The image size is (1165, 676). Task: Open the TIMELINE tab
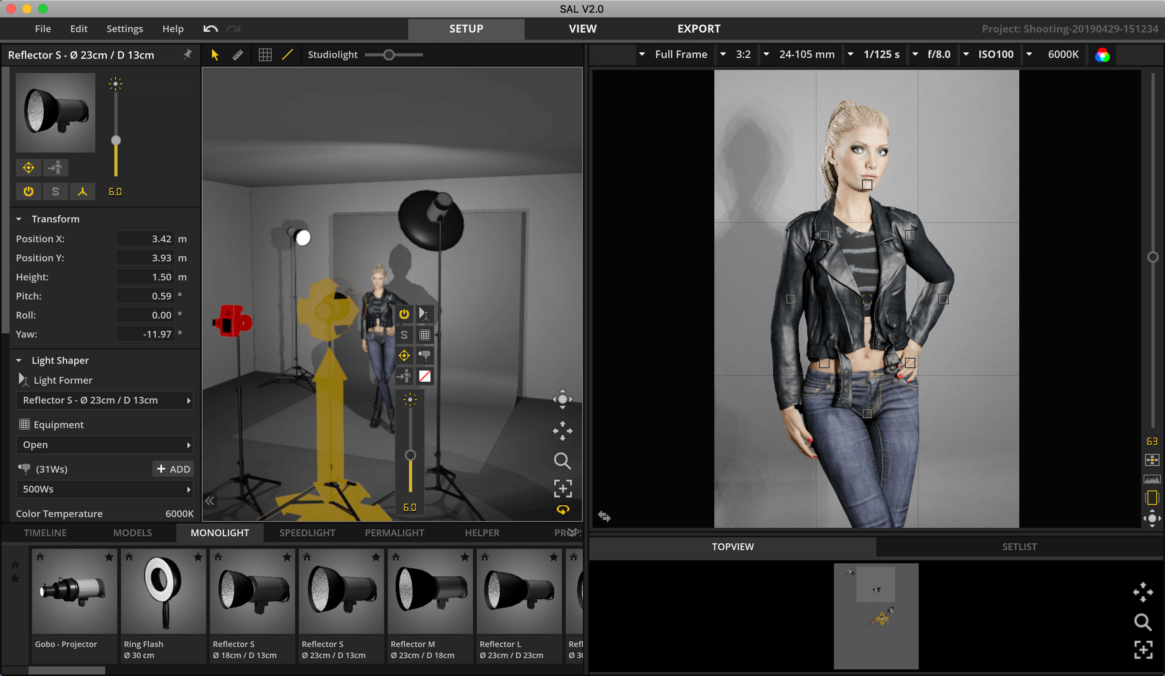point(45,533)
